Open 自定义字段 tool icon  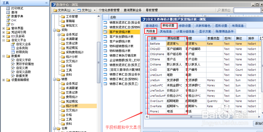(x=13, y=60)
